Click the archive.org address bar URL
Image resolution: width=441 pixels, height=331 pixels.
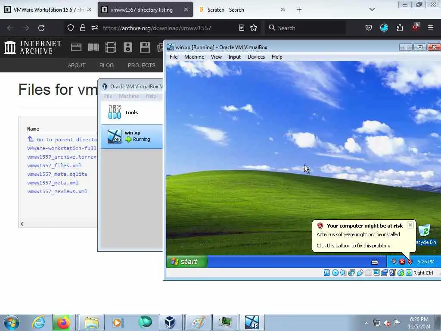[157, 28]
